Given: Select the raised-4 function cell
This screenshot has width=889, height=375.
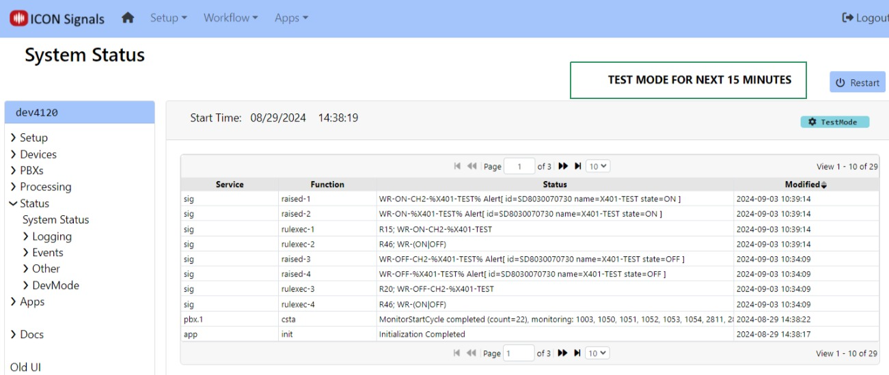Looking at the screenshot, I should tap(327, 274).
